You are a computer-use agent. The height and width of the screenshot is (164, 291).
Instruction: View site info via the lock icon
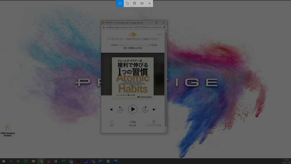click(x=104, y=27)
